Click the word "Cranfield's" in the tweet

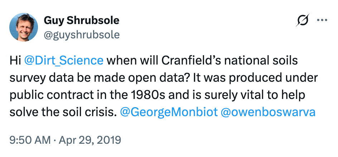click(x=185, y=60)
